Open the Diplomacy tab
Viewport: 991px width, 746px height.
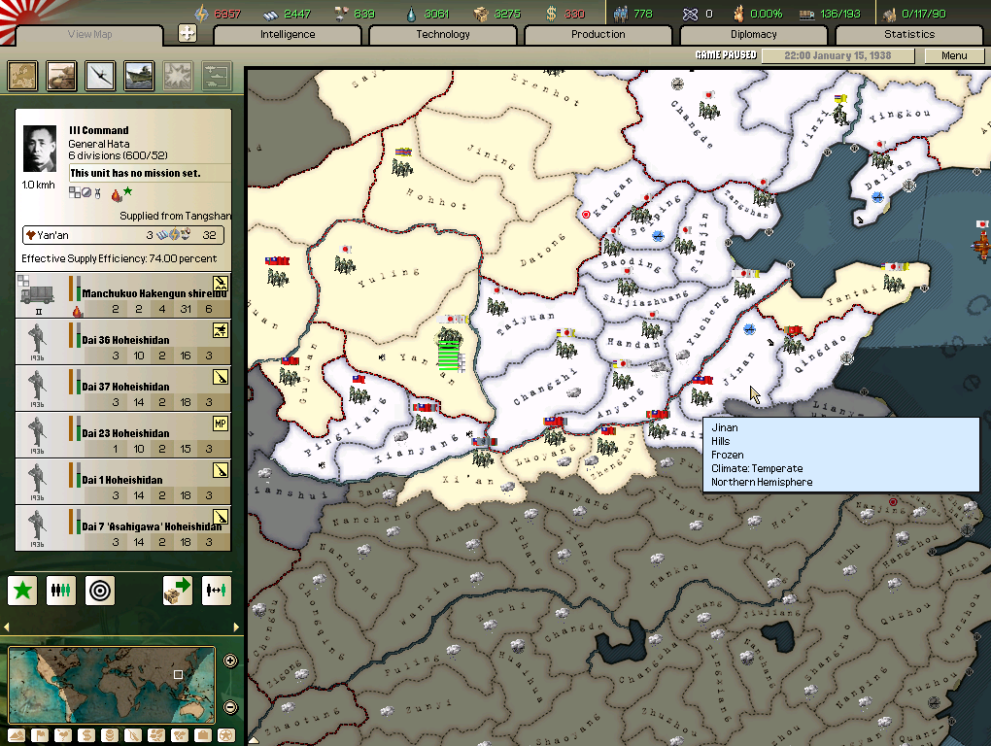click(753, 35)
